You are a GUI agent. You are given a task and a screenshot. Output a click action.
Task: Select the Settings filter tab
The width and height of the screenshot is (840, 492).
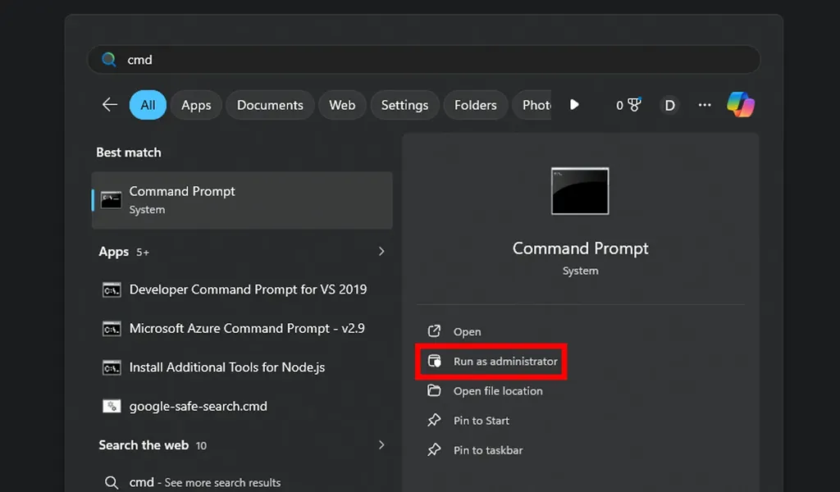404,105
